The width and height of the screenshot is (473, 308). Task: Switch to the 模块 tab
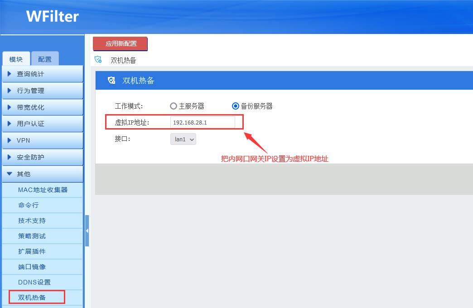[x=16, y=59]
